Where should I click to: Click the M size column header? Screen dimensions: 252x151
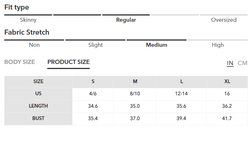click(135, 82)
